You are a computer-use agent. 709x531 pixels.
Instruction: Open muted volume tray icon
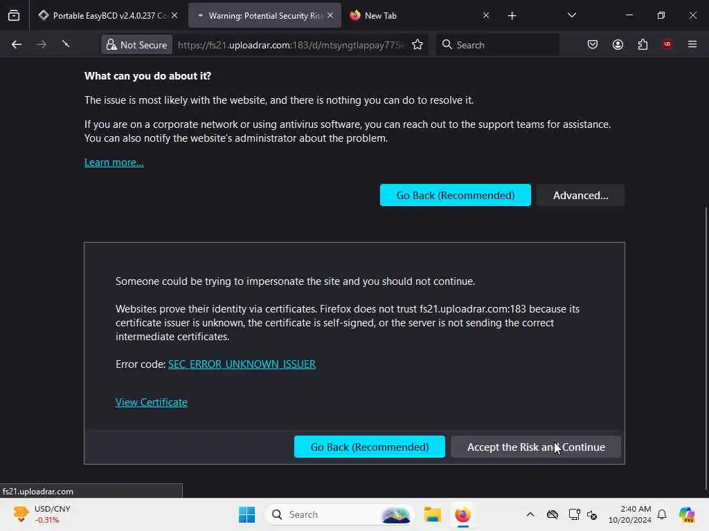tap(592, 514)
